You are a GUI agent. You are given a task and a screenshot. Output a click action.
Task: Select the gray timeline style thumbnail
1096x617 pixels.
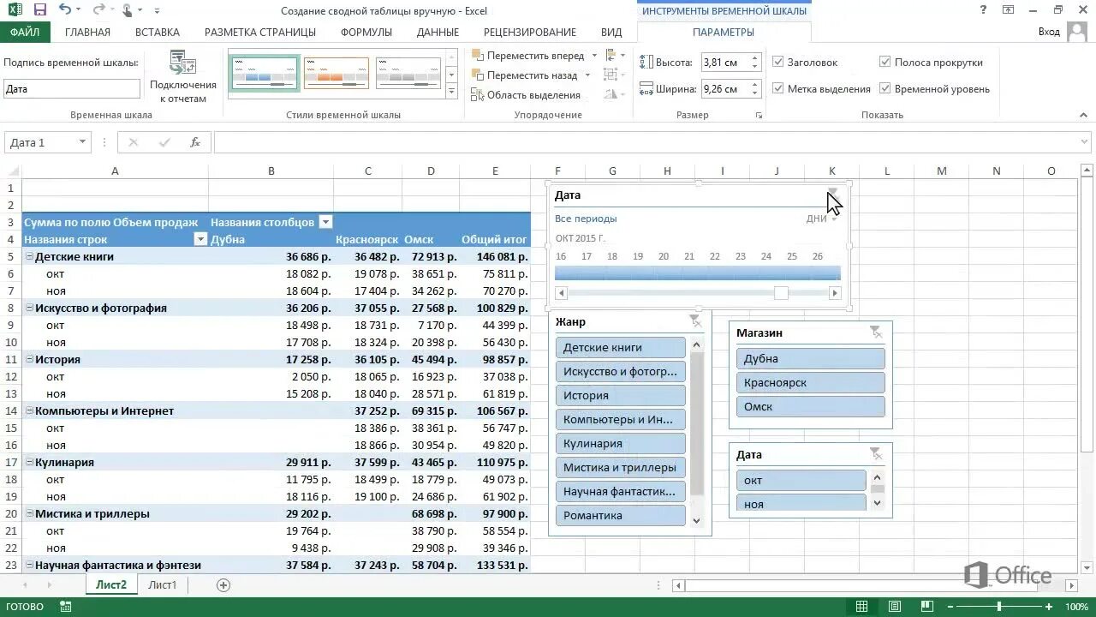pyautogui.click(x=408, y=73)
